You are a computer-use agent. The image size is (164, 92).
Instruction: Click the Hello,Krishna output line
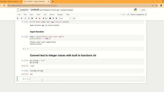coord(36,44)
